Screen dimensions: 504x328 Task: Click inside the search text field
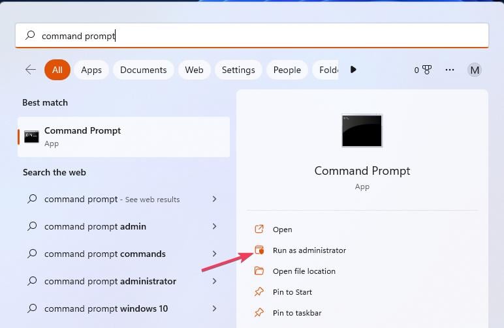tap(252, 36)
